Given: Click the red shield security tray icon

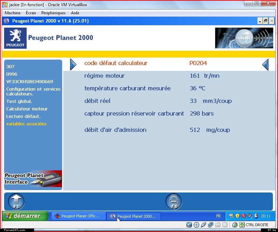Looking at the screenshot, I should 244,216.
